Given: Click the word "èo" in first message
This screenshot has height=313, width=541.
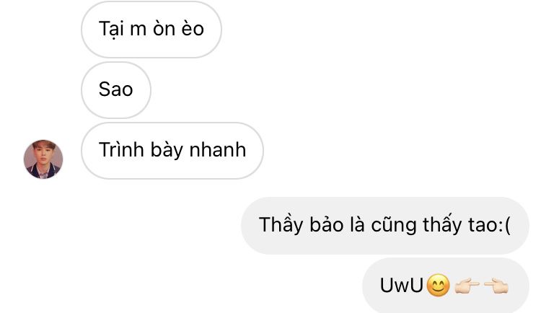Looking at the screenshot, I should tap(193, 28).
